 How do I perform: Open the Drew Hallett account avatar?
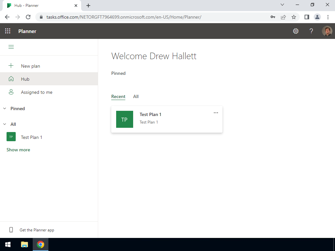[x=327, y=31]
